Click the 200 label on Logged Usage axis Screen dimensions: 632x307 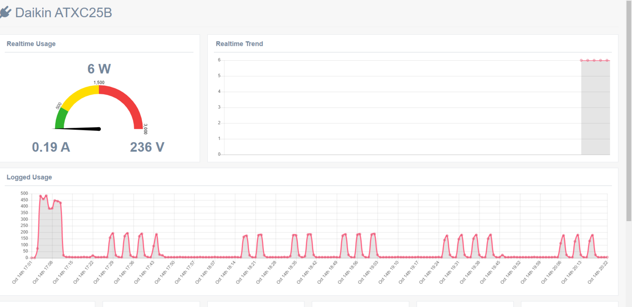(24, 232)
